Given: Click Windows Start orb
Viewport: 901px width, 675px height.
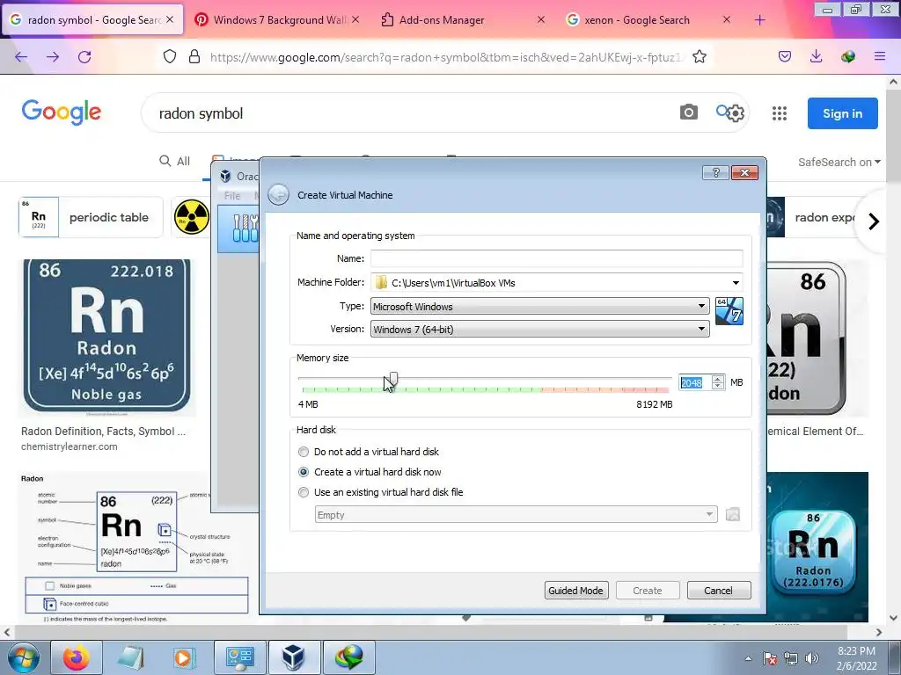Looking at the screenshot, I should click(24, 657).
